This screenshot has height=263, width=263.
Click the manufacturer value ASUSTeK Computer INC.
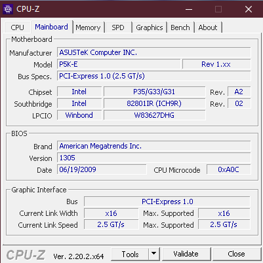click(154, 52)
